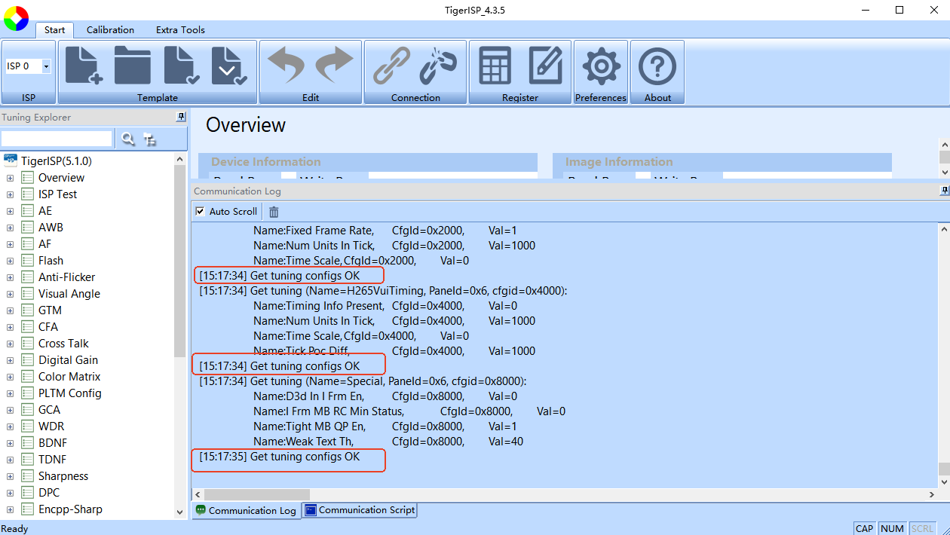
Task: Open the Register calculator grid icon
Action: point(495,66)
